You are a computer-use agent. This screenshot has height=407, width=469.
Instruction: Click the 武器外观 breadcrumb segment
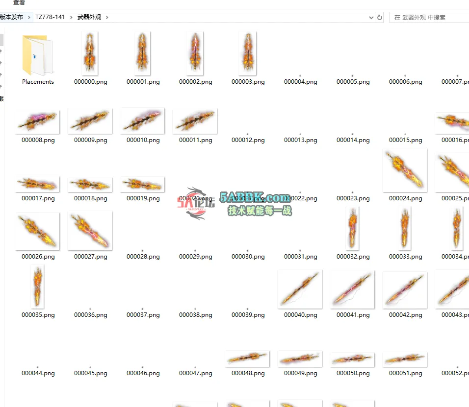[x=89, y=17]
